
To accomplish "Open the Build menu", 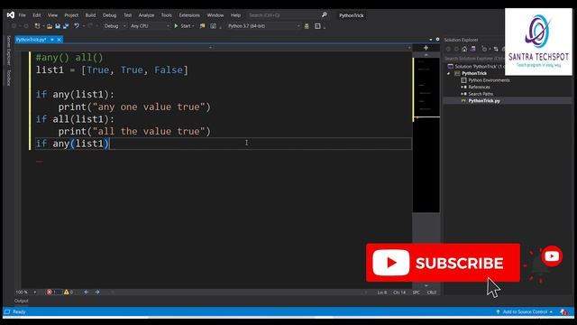I will tap(90, 15).
